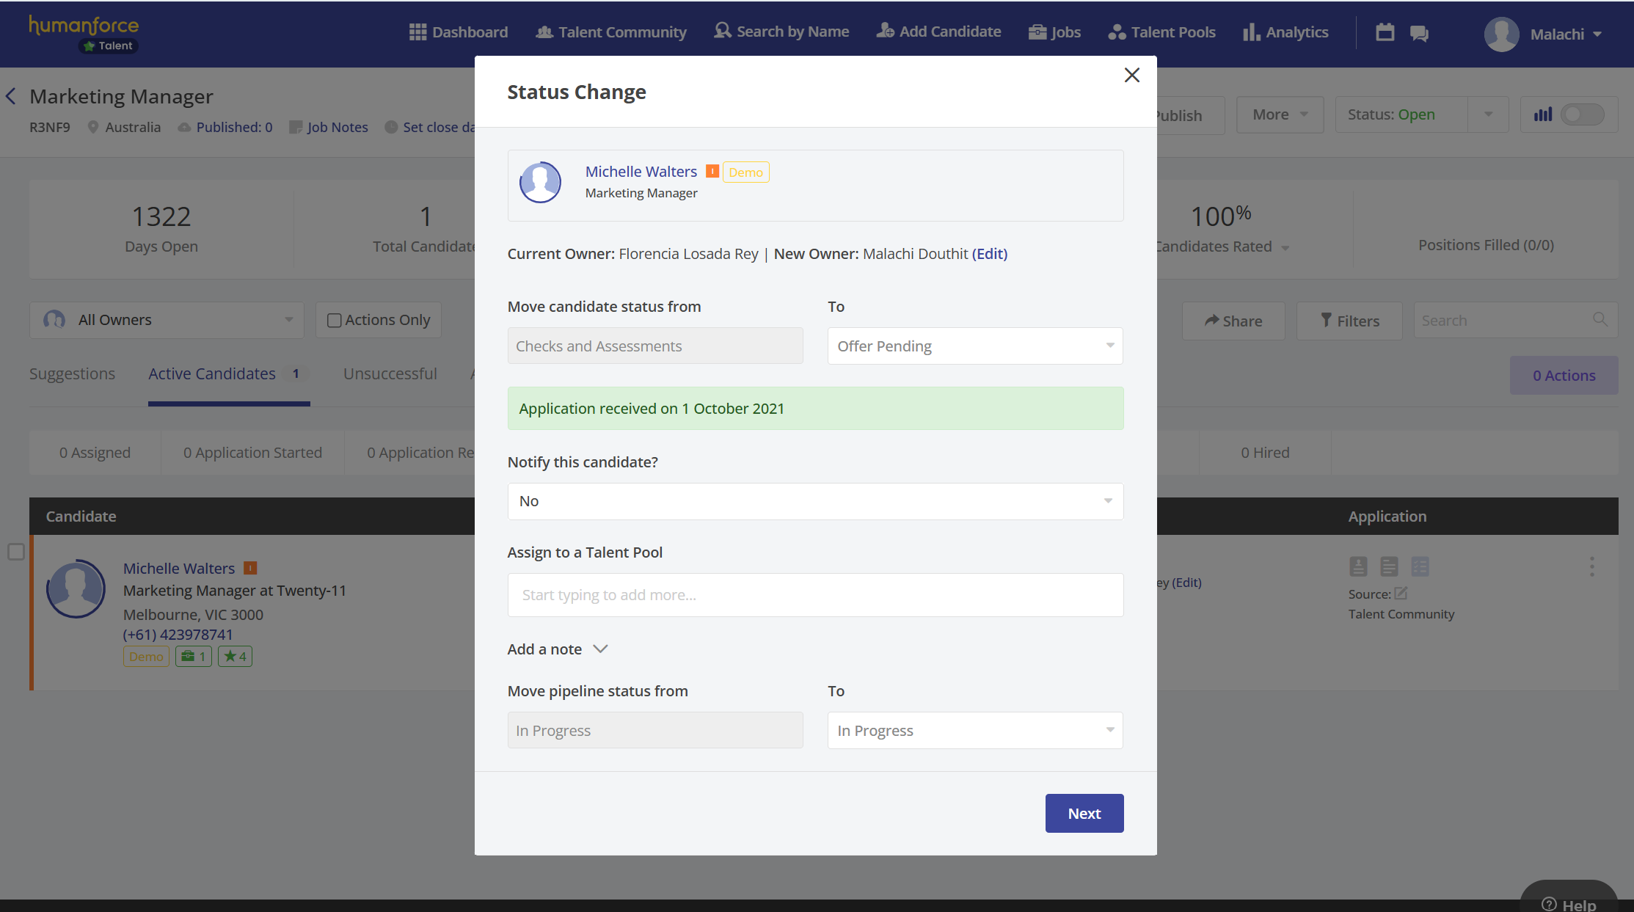Click the search magnifier icon
The image size is (1634, 912).
(1600, 320)
